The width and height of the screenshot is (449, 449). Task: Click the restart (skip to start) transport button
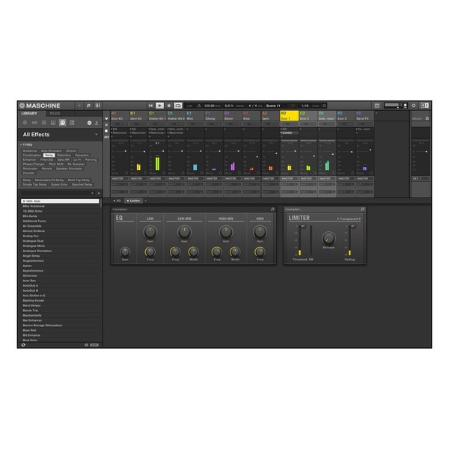click(150, 106)
